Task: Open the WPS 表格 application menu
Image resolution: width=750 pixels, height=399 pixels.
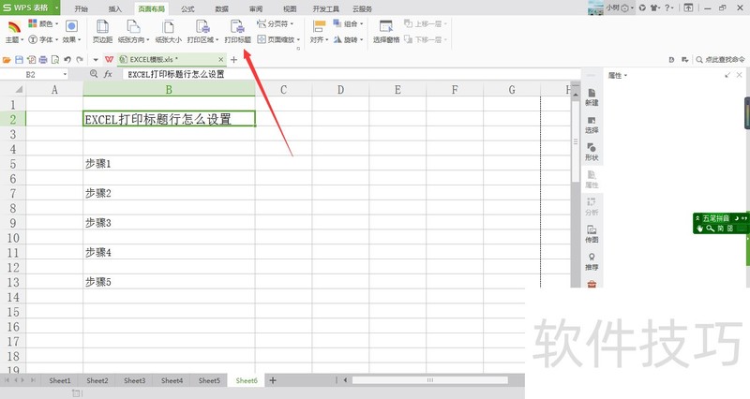Action: (30, 7)
